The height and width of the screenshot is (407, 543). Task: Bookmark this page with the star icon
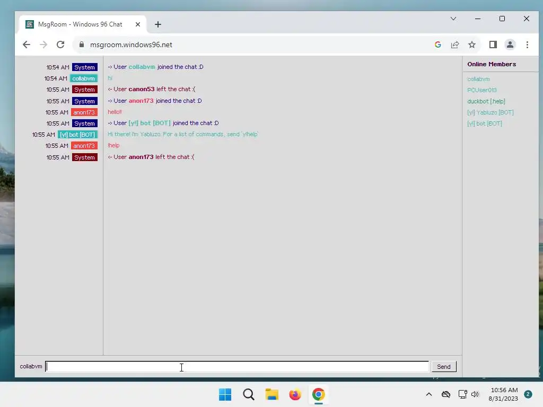(x=471, y=45)
